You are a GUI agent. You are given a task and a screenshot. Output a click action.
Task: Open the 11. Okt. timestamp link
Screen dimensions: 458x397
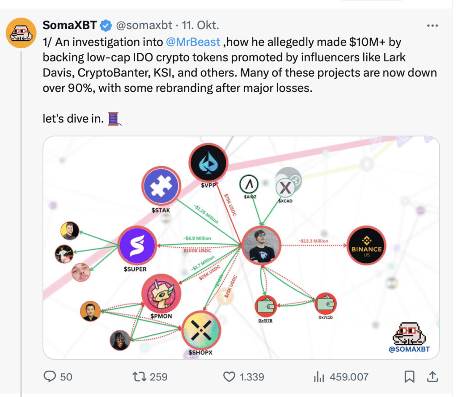pyautogui.click(x=200, y=26)
